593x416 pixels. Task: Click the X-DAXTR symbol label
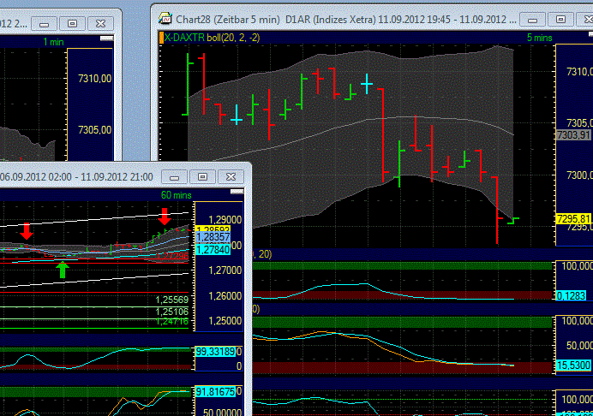coord(184,38)
